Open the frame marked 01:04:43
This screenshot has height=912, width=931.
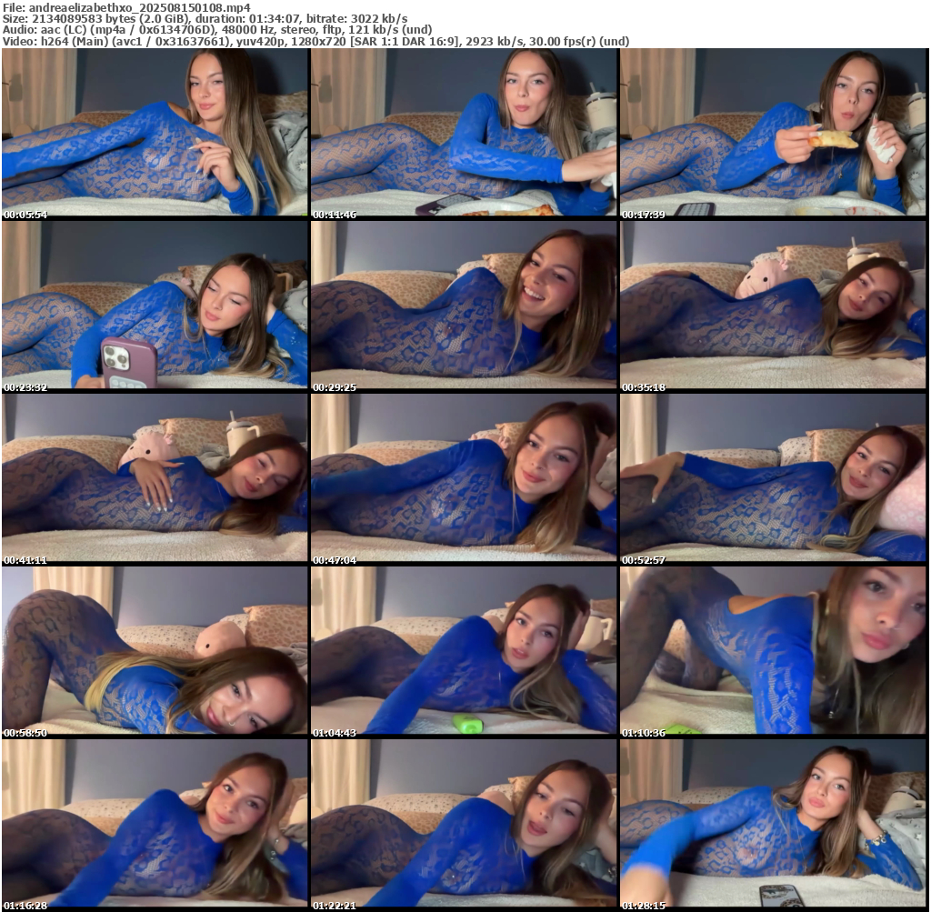(x=464, y=651)
